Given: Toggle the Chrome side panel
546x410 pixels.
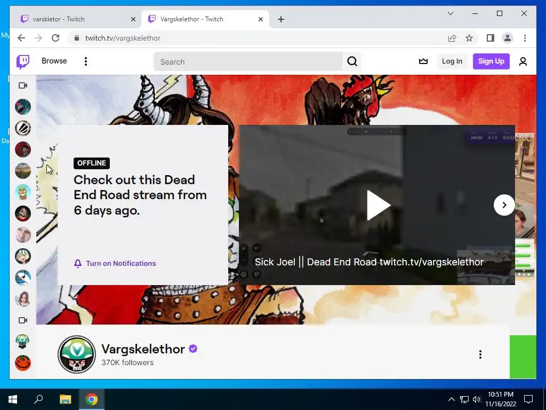Looking at the screenshot, I should (x=491, y=38).
